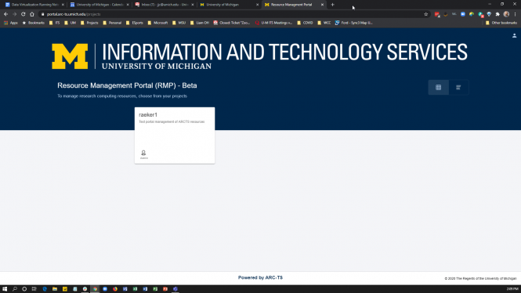This screenshot has height=293, width=521.
Task: Open the Chrome three-dot menu
Action: click(515, 14)
